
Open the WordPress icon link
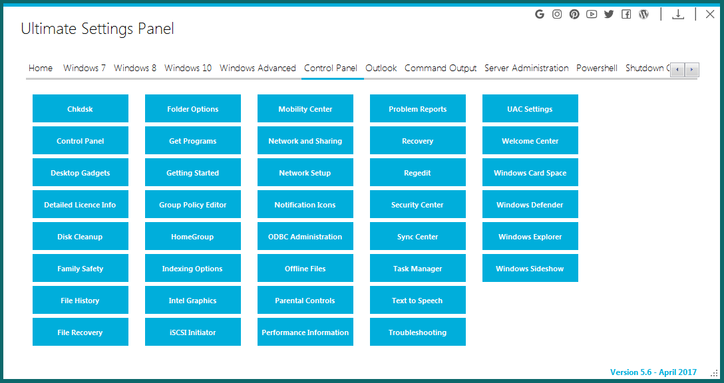(x=643, y=14)
